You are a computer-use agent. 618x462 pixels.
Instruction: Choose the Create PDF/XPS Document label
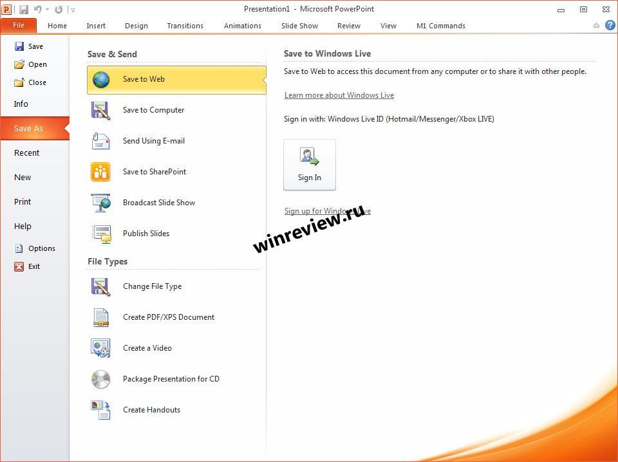pos(169,317)
